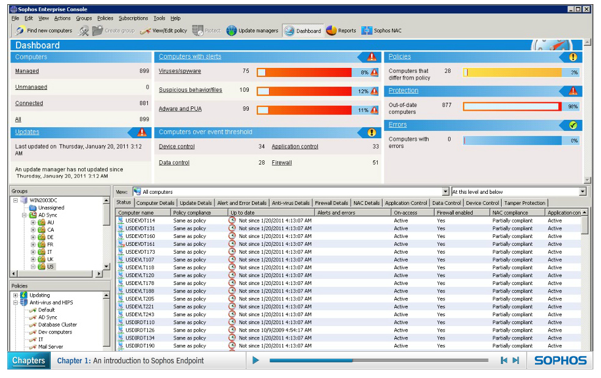The image size is (601, 378).
Task: Select the Database Cluster policy
Action: tap(57, 325)
